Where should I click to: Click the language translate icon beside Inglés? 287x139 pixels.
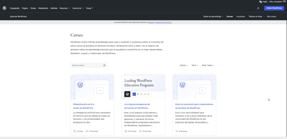point(260,2)
